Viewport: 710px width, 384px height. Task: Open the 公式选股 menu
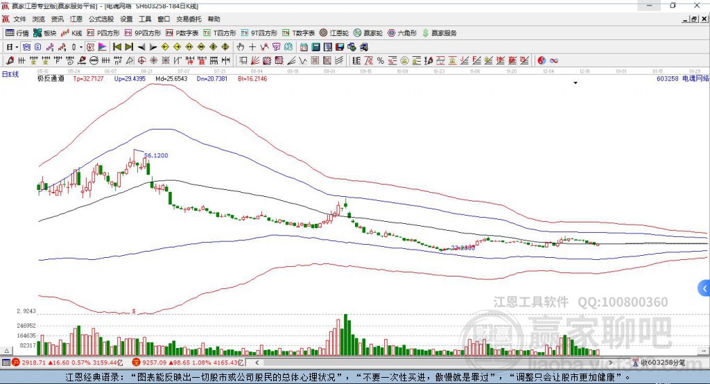click(101, 19)
